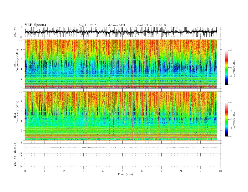This screenshot has height=192, width=248.
Task: Click the "8" tick on the Time axis
Action: 181,171
